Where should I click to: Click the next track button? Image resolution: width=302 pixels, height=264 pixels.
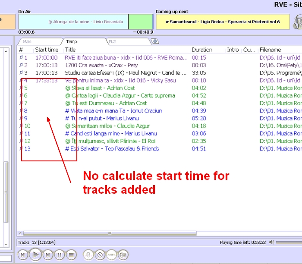click(47, 255)
